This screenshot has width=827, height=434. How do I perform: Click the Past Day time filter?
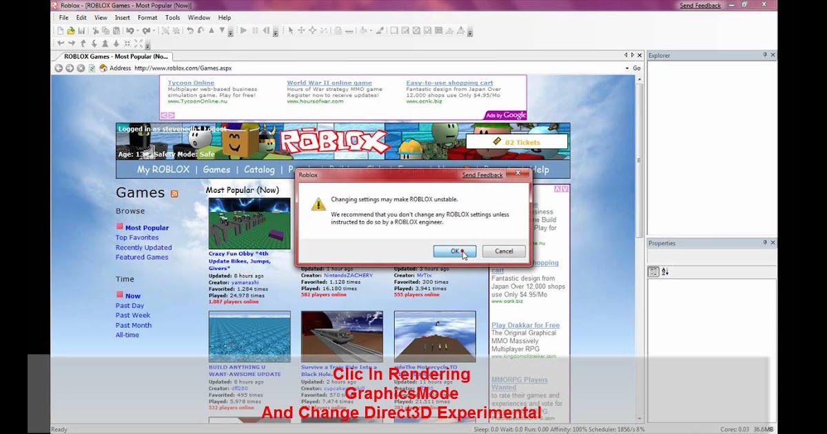click(130, 306)
